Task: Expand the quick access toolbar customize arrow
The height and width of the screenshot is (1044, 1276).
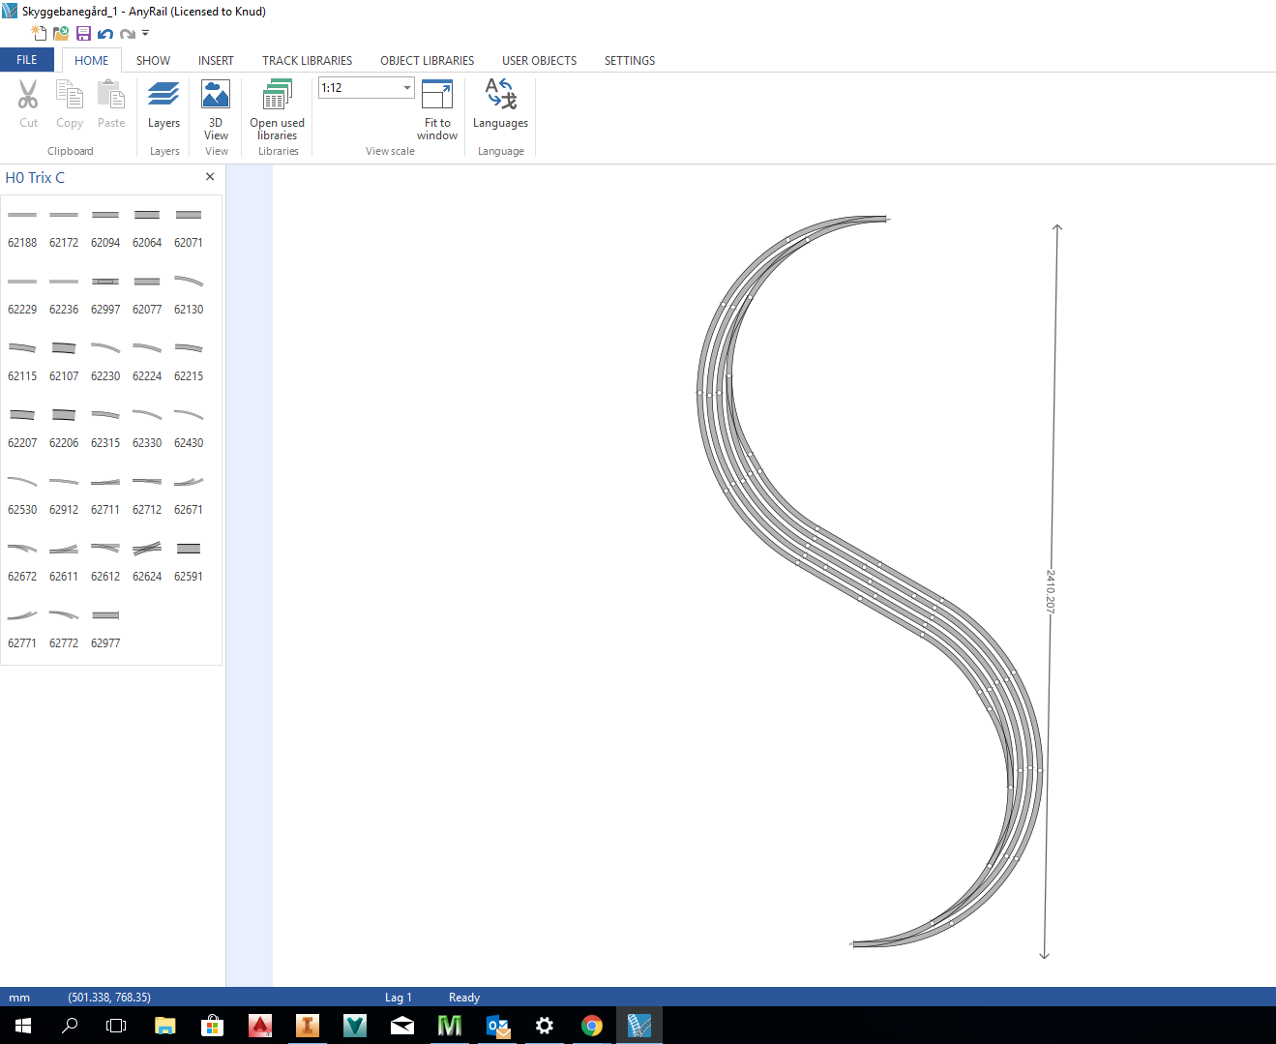Action: pyautogui.click(x=145, y=33)
